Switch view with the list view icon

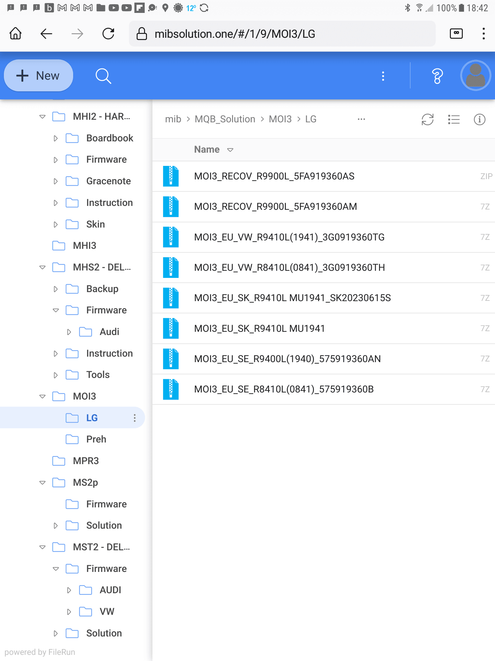click(x=453, y=119)
